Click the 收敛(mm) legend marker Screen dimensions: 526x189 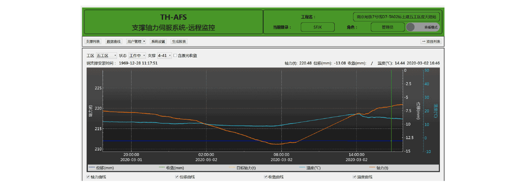[x=162, y=168]
